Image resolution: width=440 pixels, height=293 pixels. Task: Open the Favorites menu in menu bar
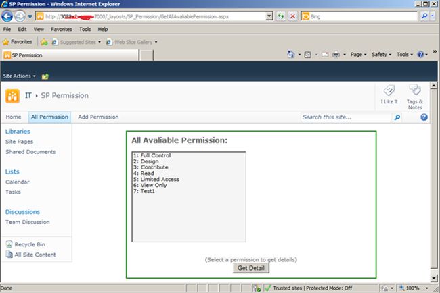(x=61, y=29)
